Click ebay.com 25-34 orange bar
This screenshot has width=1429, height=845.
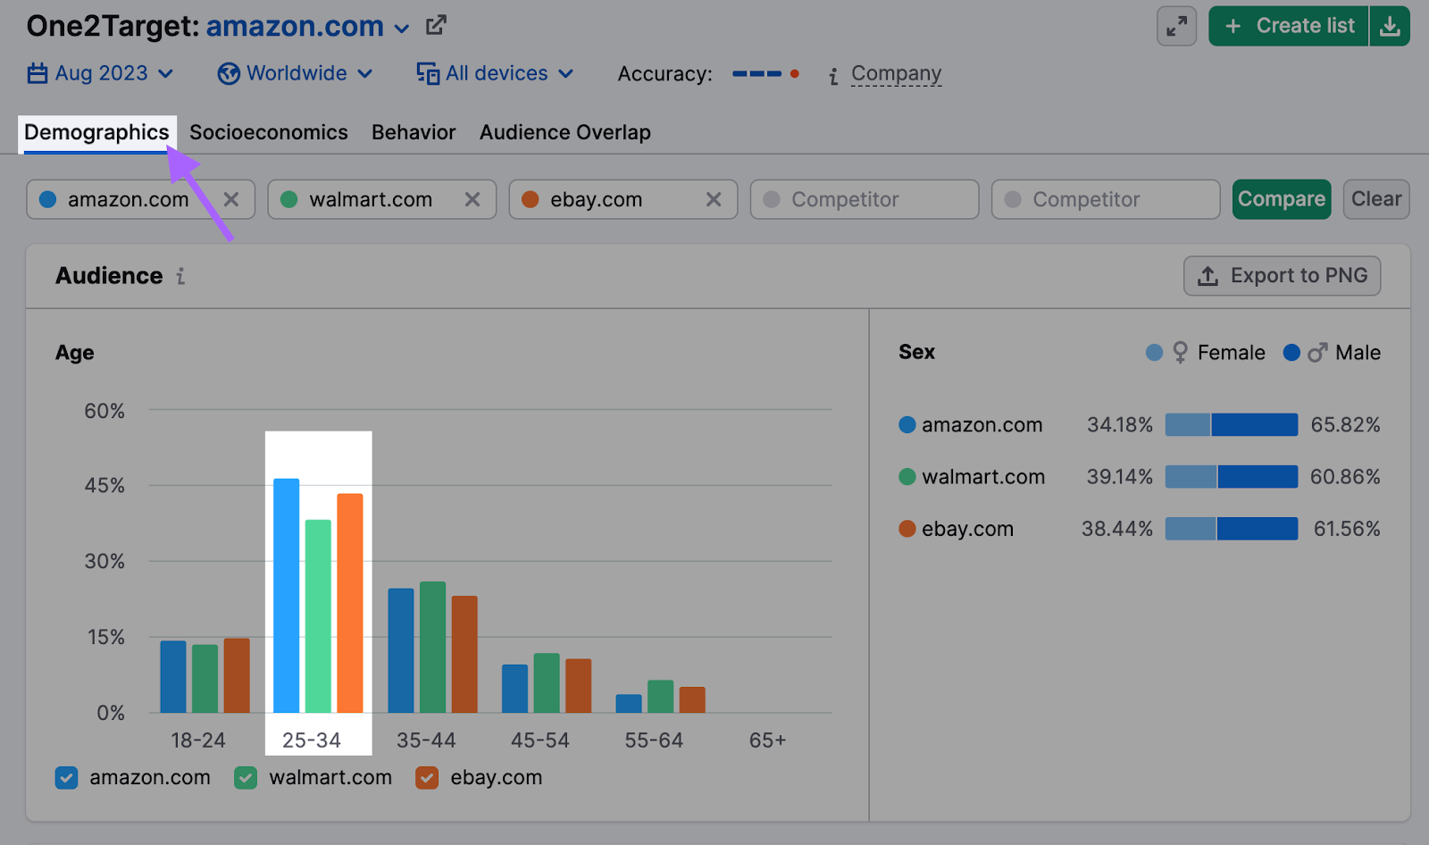point(350,603)
